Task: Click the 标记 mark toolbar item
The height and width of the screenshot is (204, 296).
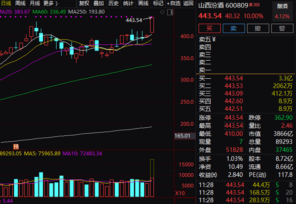Action: 158,3
